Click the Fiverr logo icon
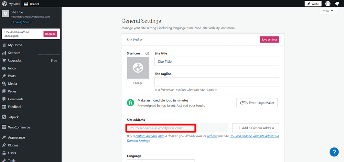The width and height of the screenshot is (344, 162). [x=131, y=103]
